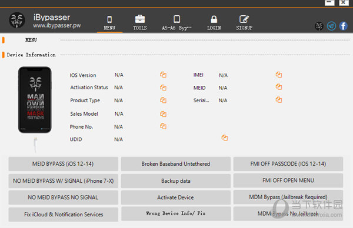
Task: Click the Activation Status label
Action: click(89, 88)
